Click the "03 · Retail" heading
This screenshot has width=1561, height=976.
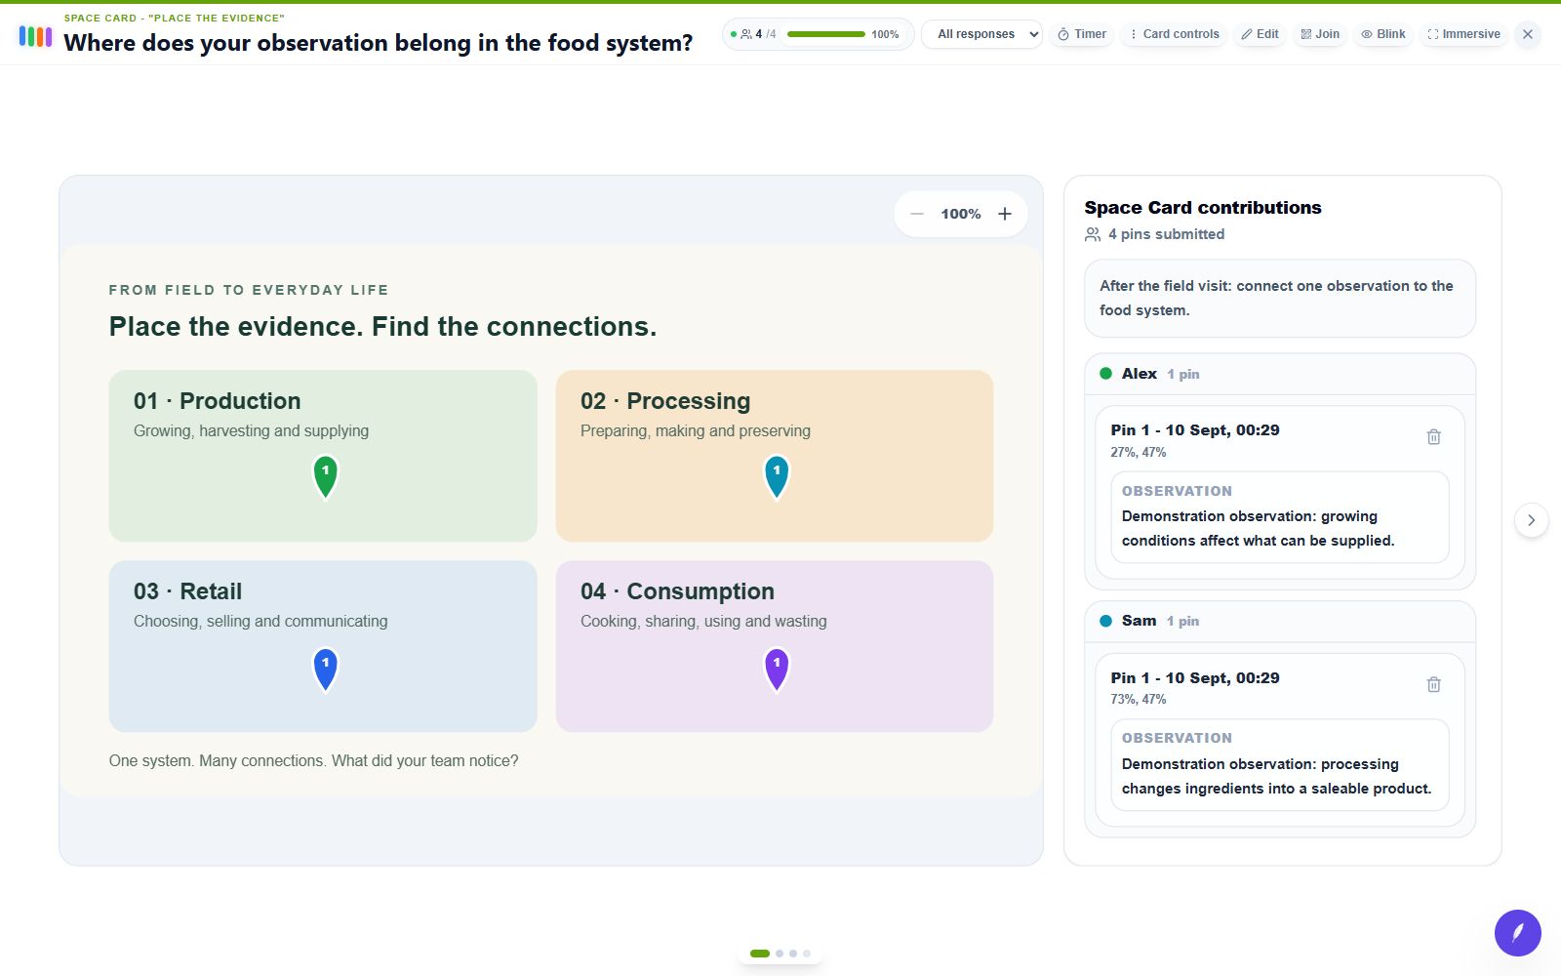click(x=187, y=591)
